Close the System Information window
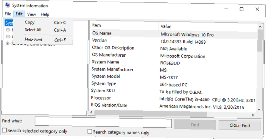 (257, 9)
